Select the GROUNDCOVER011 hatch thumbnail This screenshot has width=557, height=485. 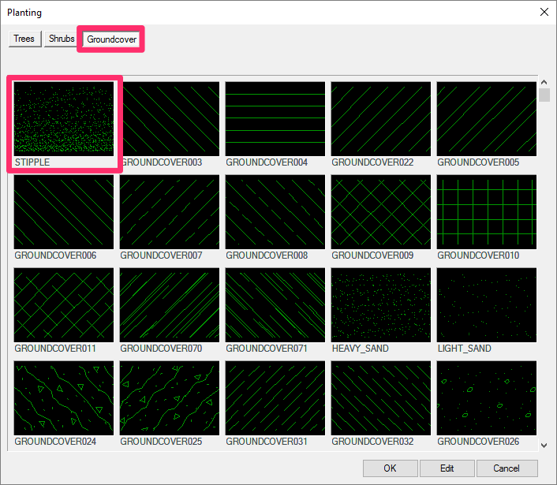[x=64, y=305]
